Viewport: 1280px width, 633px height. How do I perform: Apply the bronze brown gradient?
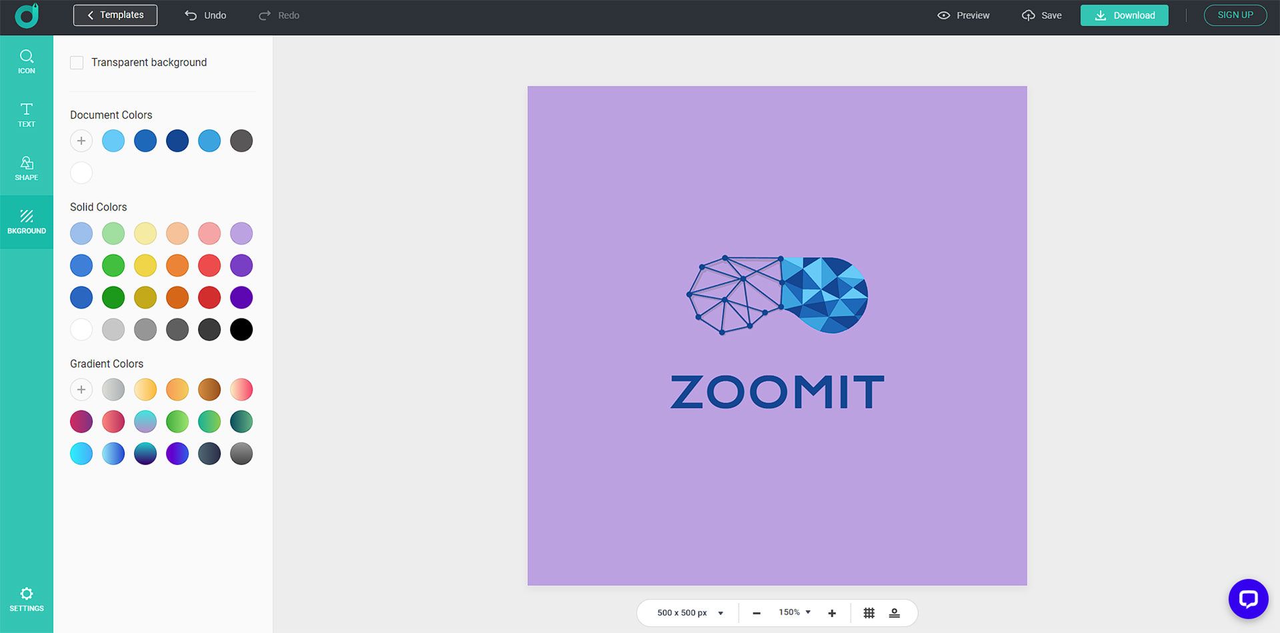pos(209,390)
